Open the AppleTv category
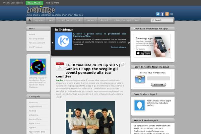201x134 pixels. pos(32,128)
